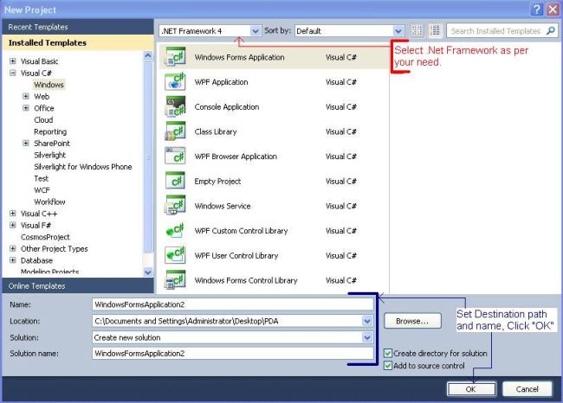This screenshot has width=563, height=403.
Task: Click the project Name input field
Action: tap(233, 304)
